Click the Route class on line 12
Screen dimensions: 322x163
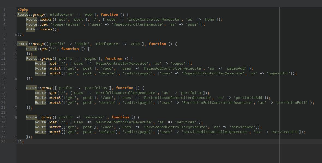click(x=40, y=64)
